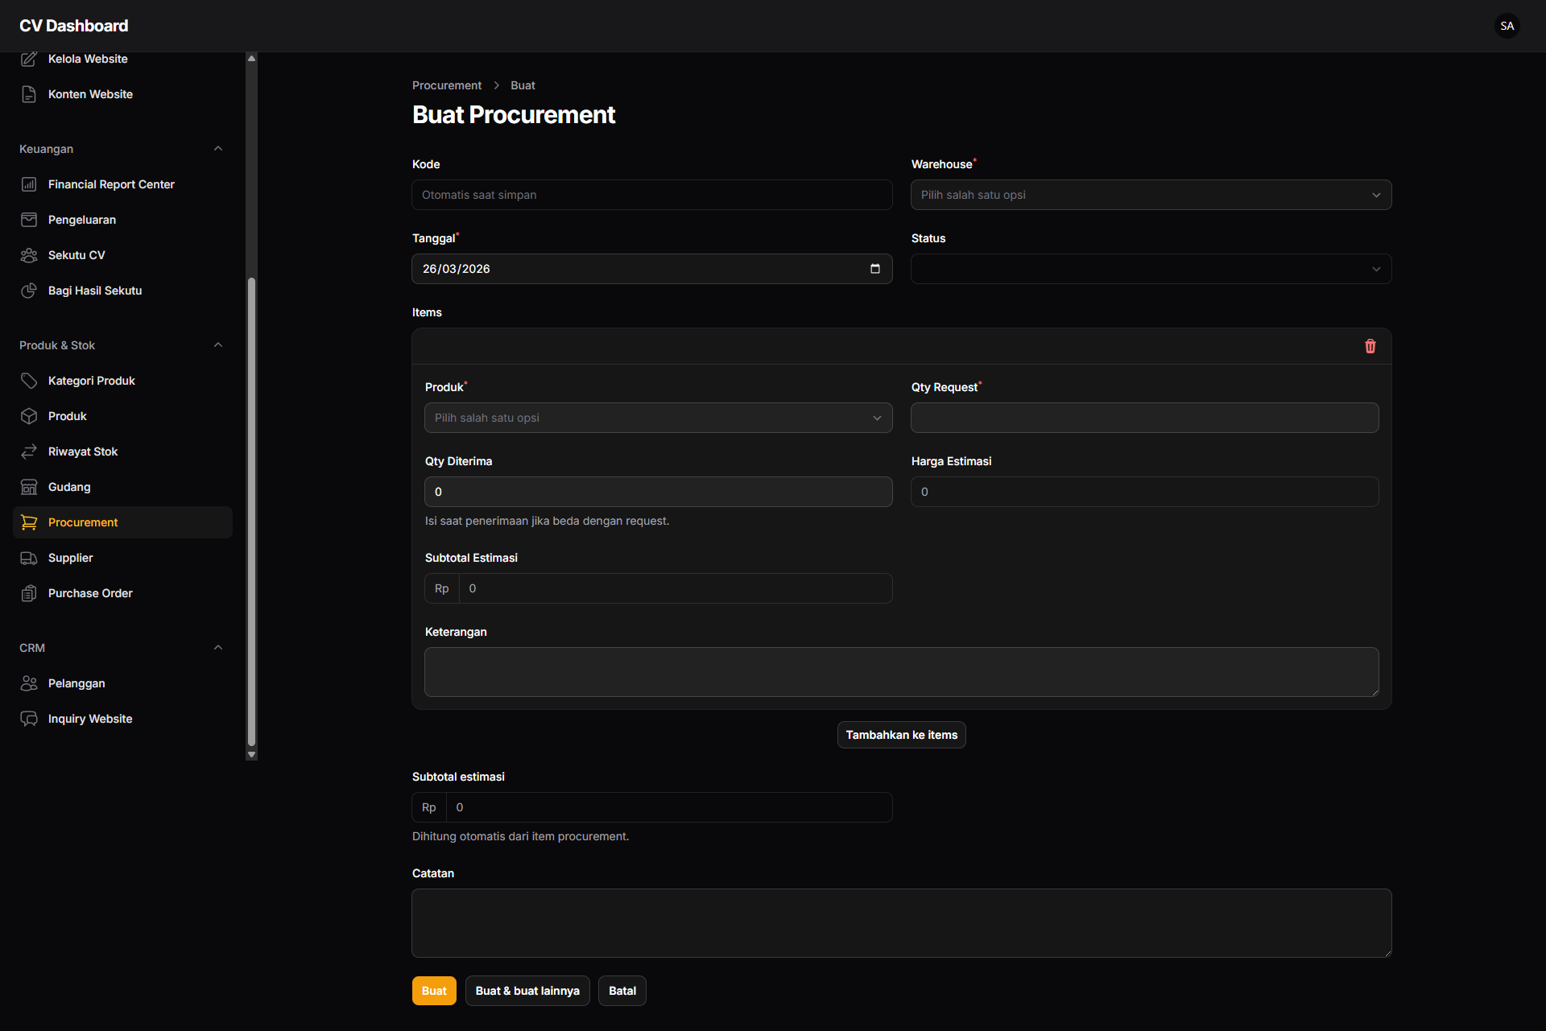The image size is (1546, 1031).
Task: Open the calendar picker in the Tanggal field
Action: coord(875,269)
